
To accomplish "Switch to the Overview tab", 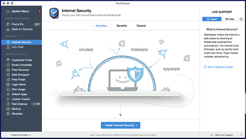I will (x=101, y=26).
